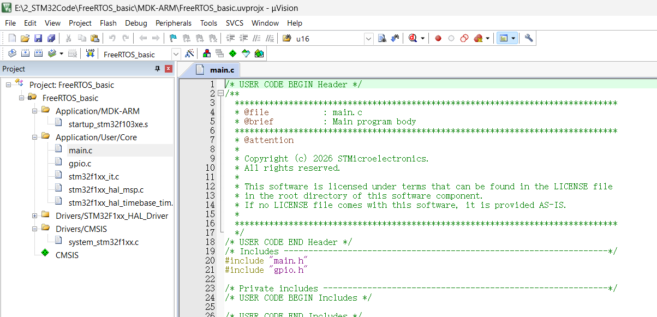The image size is (657, 317).
Task: Collapse comment block at line 2
Action: (x=220, y=93)
